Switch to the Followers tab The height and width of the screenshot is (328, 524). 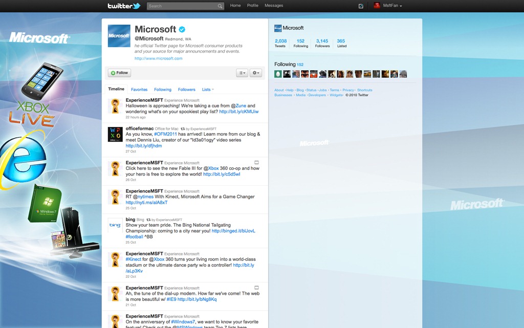pyautogui.click(x=186, y=90)
